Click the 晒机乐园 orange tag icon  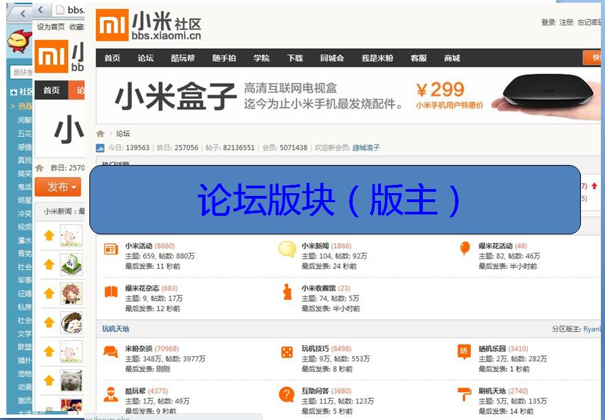[x=464, y=352]
